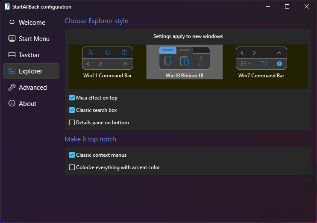Close the StartAllBack configuration window

click(307, 6)
